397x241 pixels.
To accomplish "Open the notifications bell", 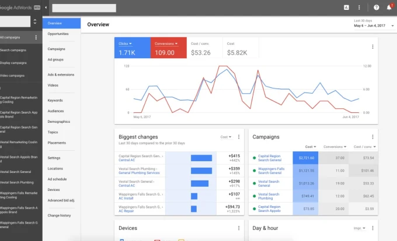I will pyautogui.click(x=389, y=8).
